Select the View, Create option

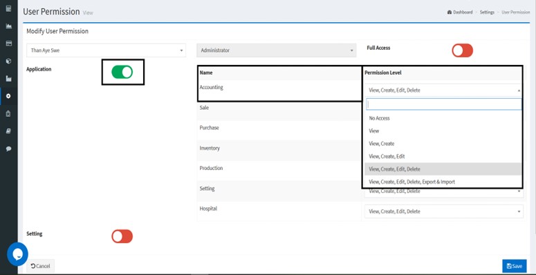point(443,144)
